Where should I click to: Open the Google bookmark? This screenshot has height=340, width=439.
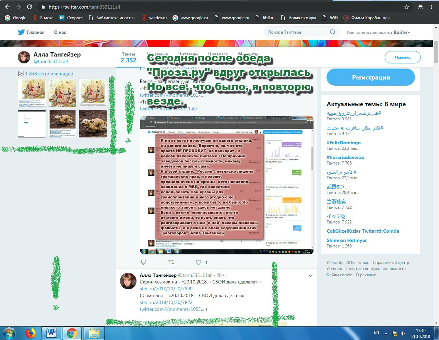tap(16, 18)
